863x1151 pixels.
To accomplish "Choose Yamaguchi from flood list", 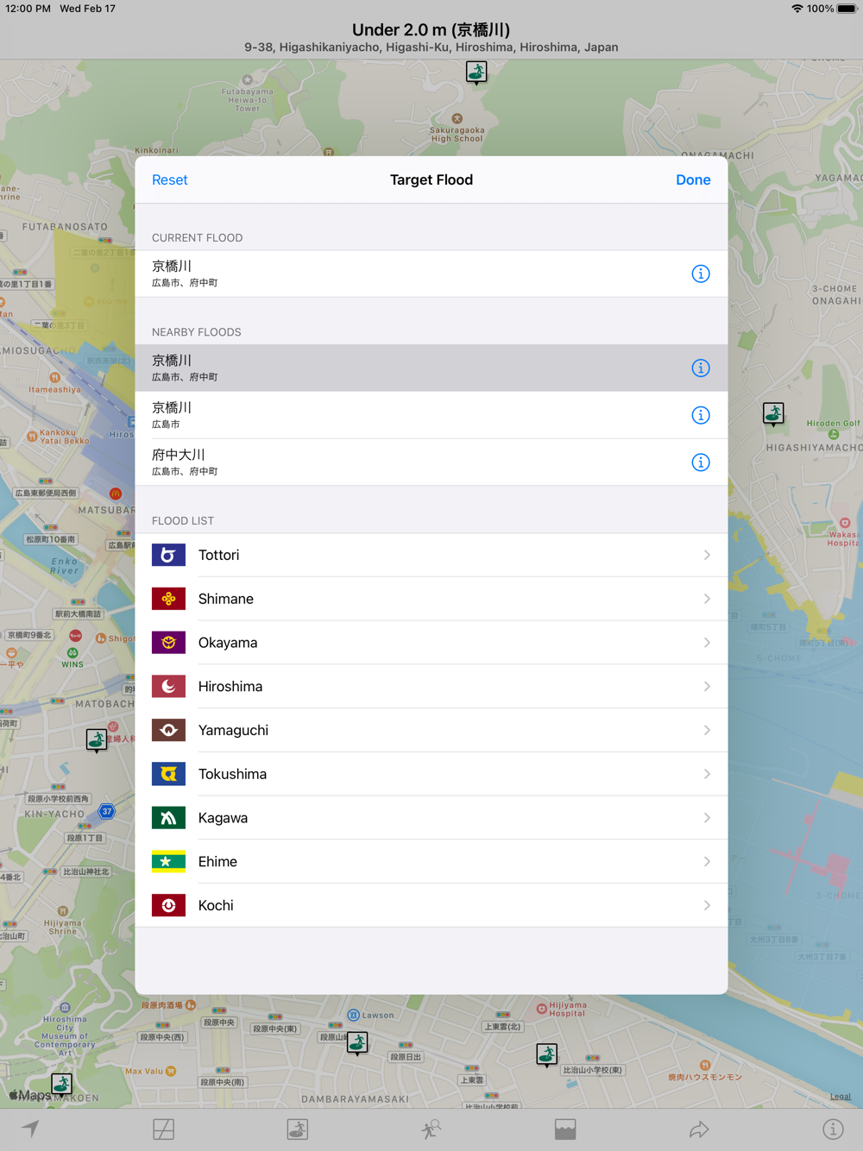I will (431, 730).
